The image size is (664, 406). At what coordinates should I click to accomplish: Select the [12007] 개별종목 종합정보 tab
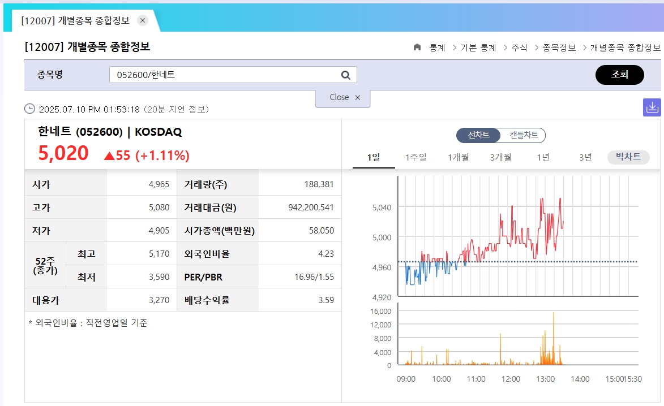coord(75,21)
